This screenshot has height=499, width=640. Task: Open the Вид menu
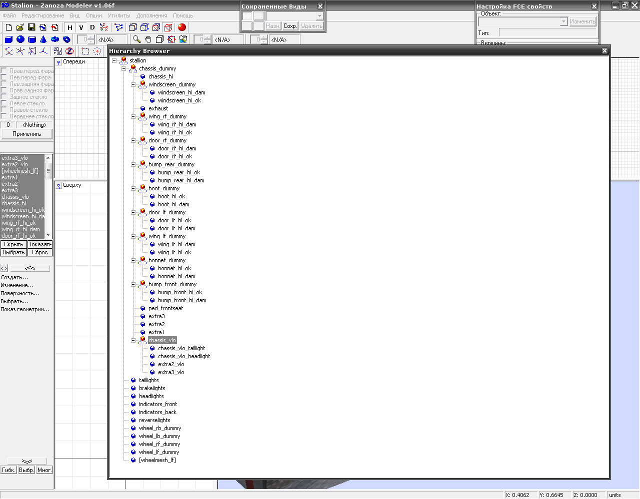pyautogui.click(x=74, y=15)
